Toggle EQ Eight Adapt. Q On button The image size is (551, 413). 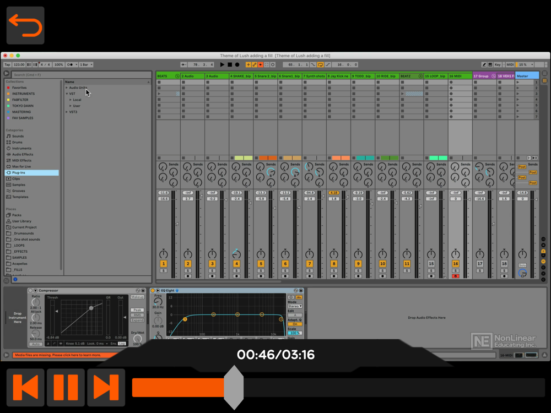[295, 324]
